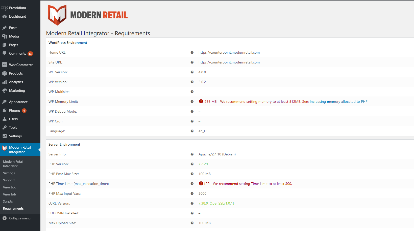Click the Marketing megaphone icon
The height and width of the screenshot is (231, 414).
pos(5,90)
